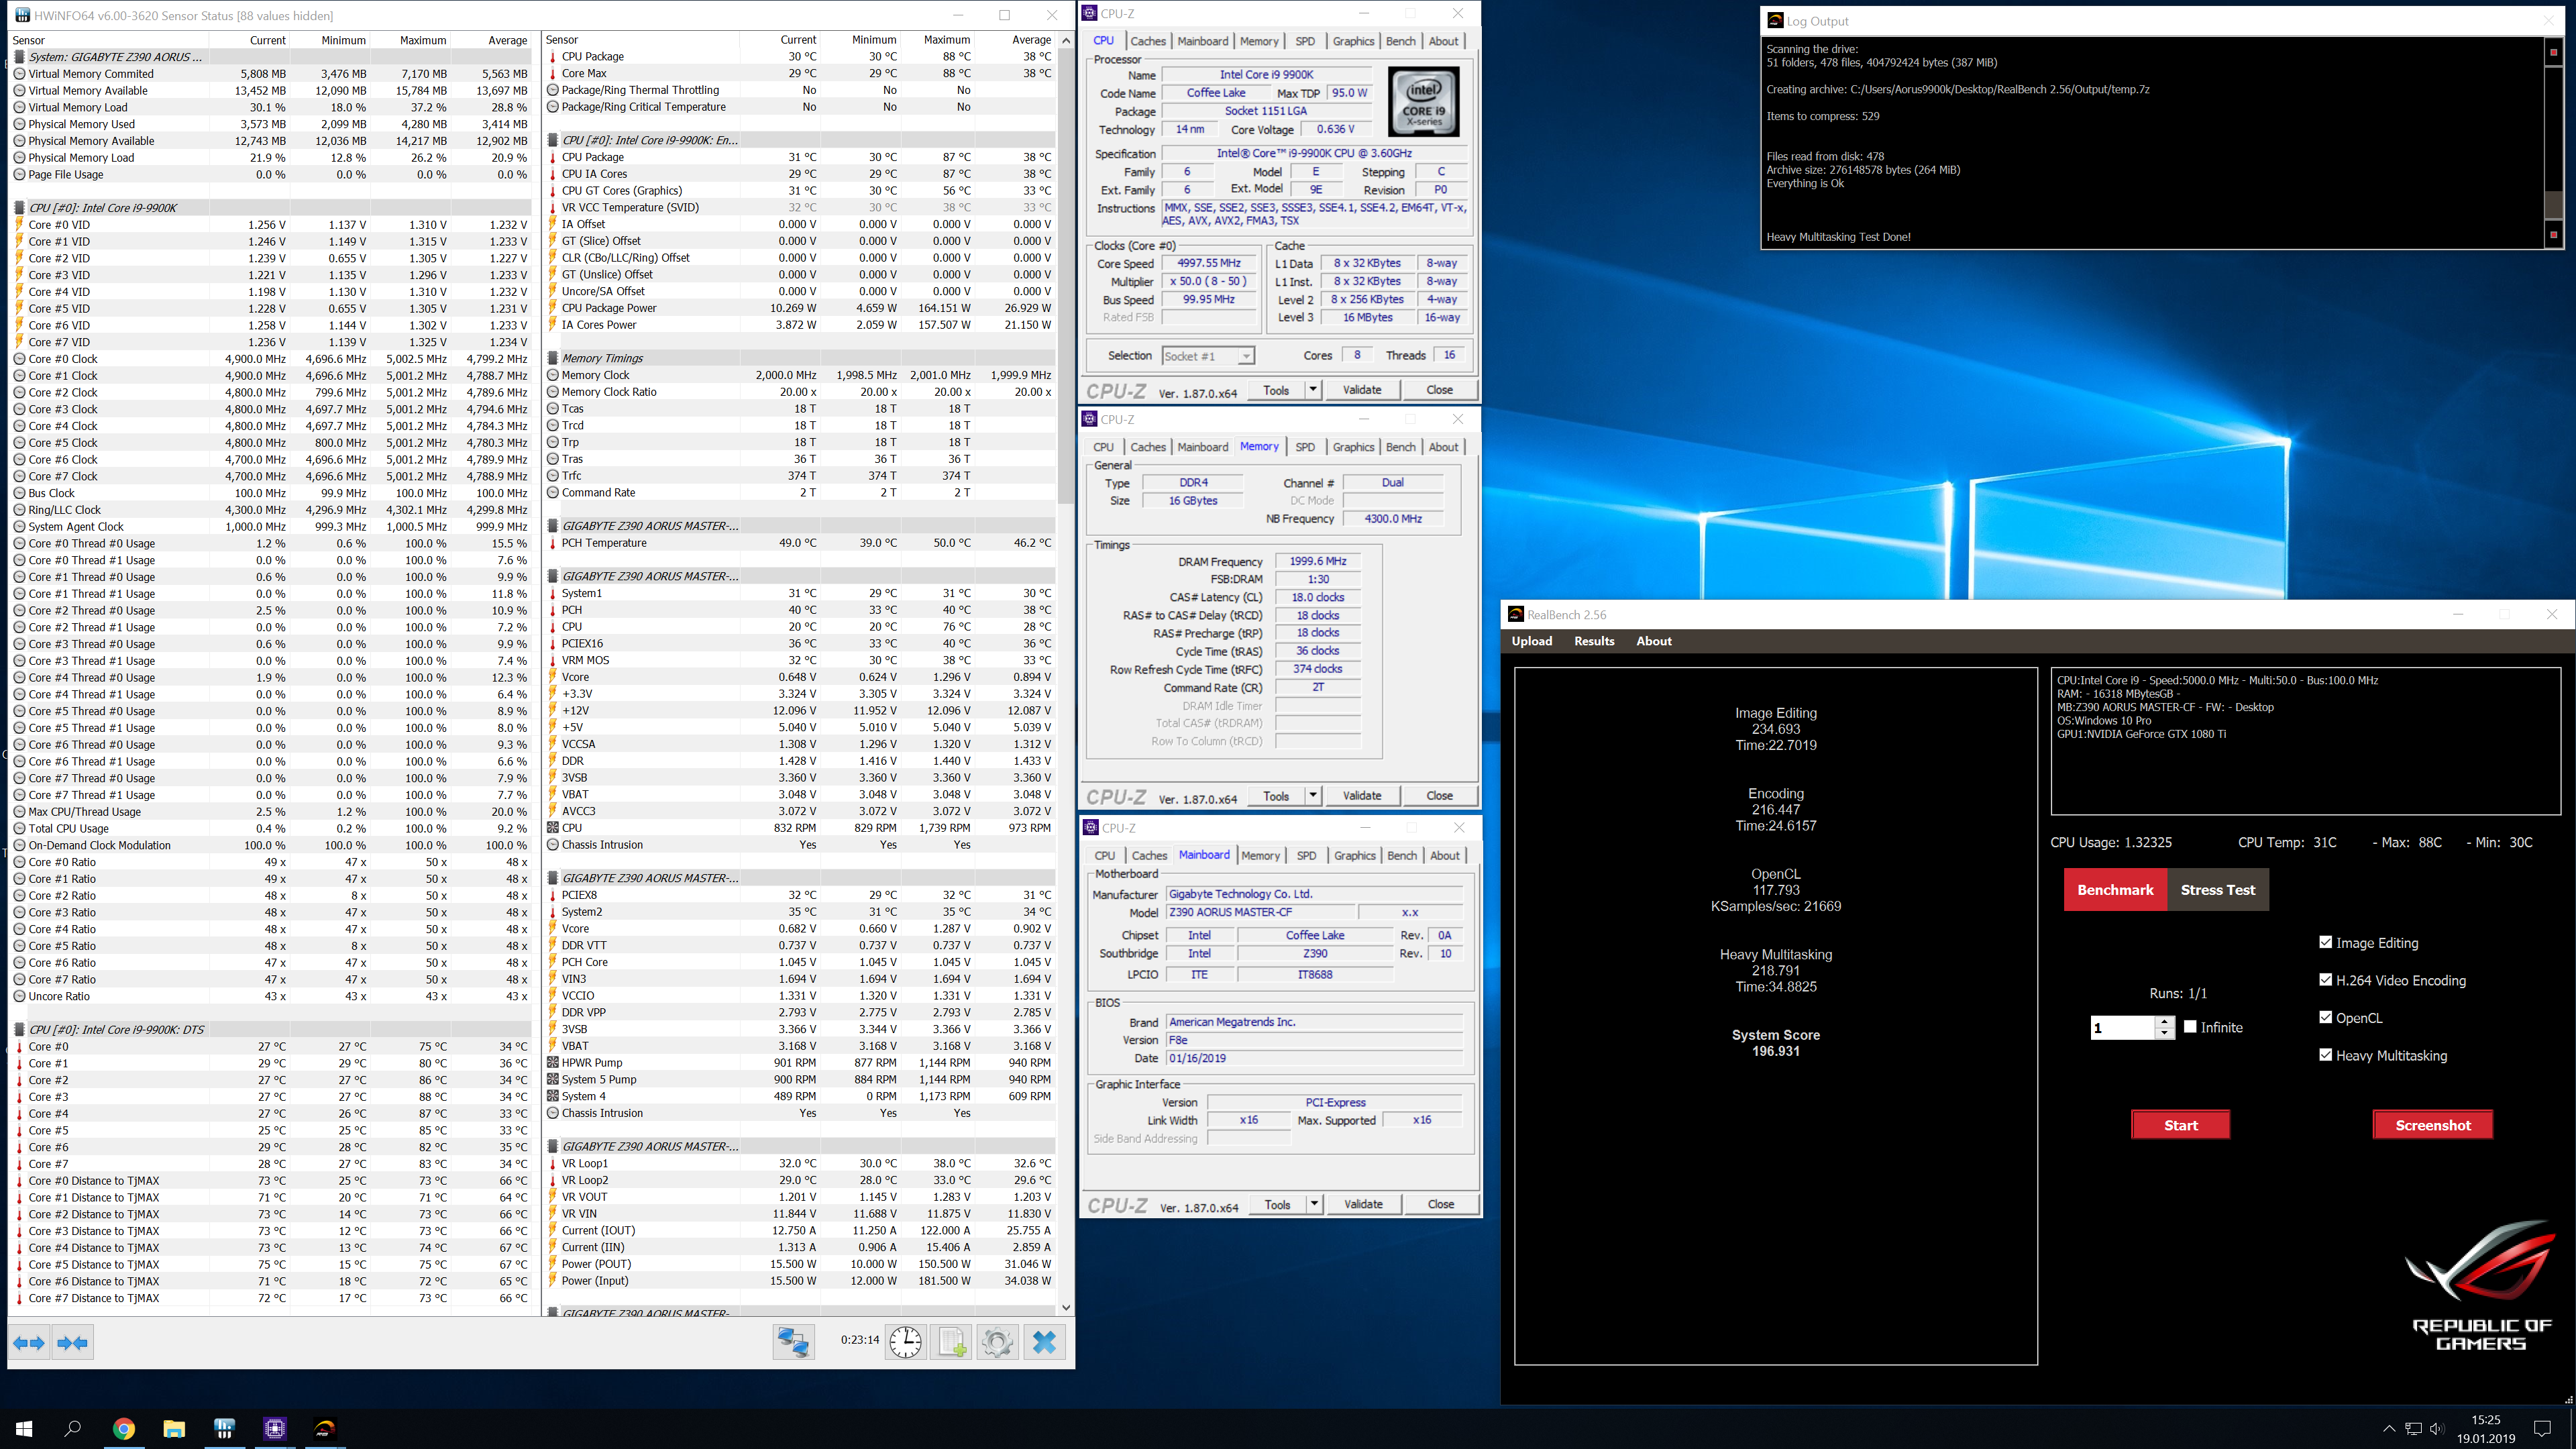The image size is (2576, 1449).
Task: Switch to the Stress Test tab
Action: coord(2218,889)
